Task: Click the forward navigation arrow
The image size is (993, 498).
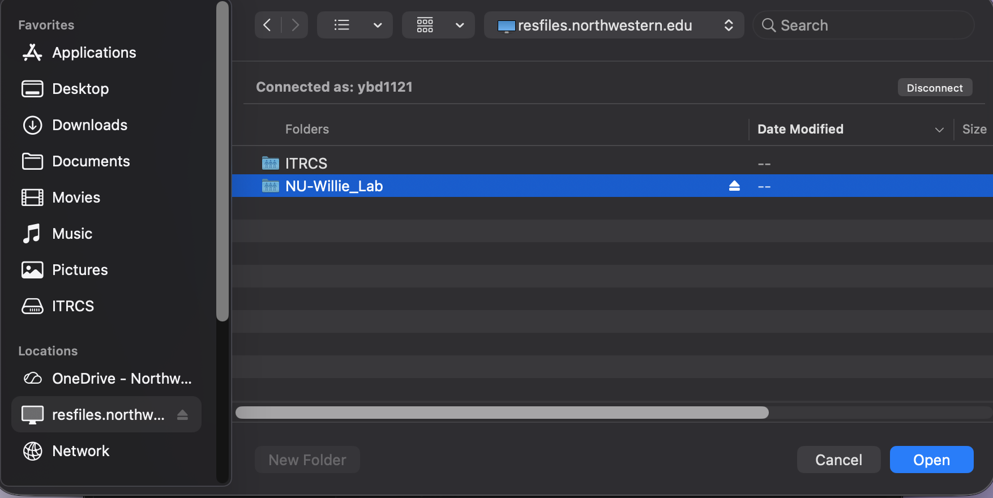Action: [x=295, y=25]
